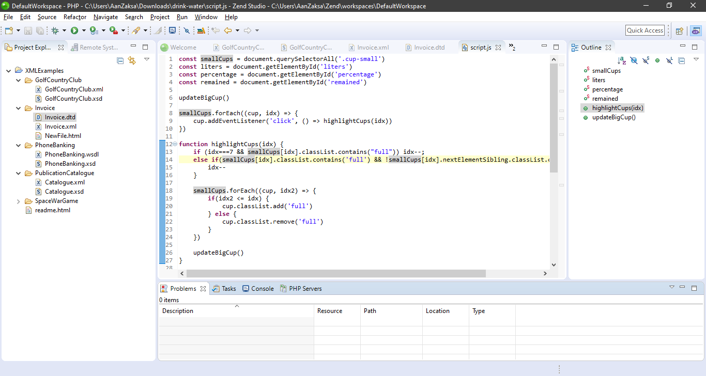The image size is (706, 376).
Task: Close the Outline view tab
Action: (608, 48)
